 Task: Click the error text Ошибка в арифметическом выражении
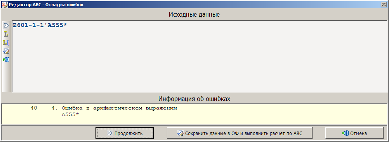coord(119,108)
